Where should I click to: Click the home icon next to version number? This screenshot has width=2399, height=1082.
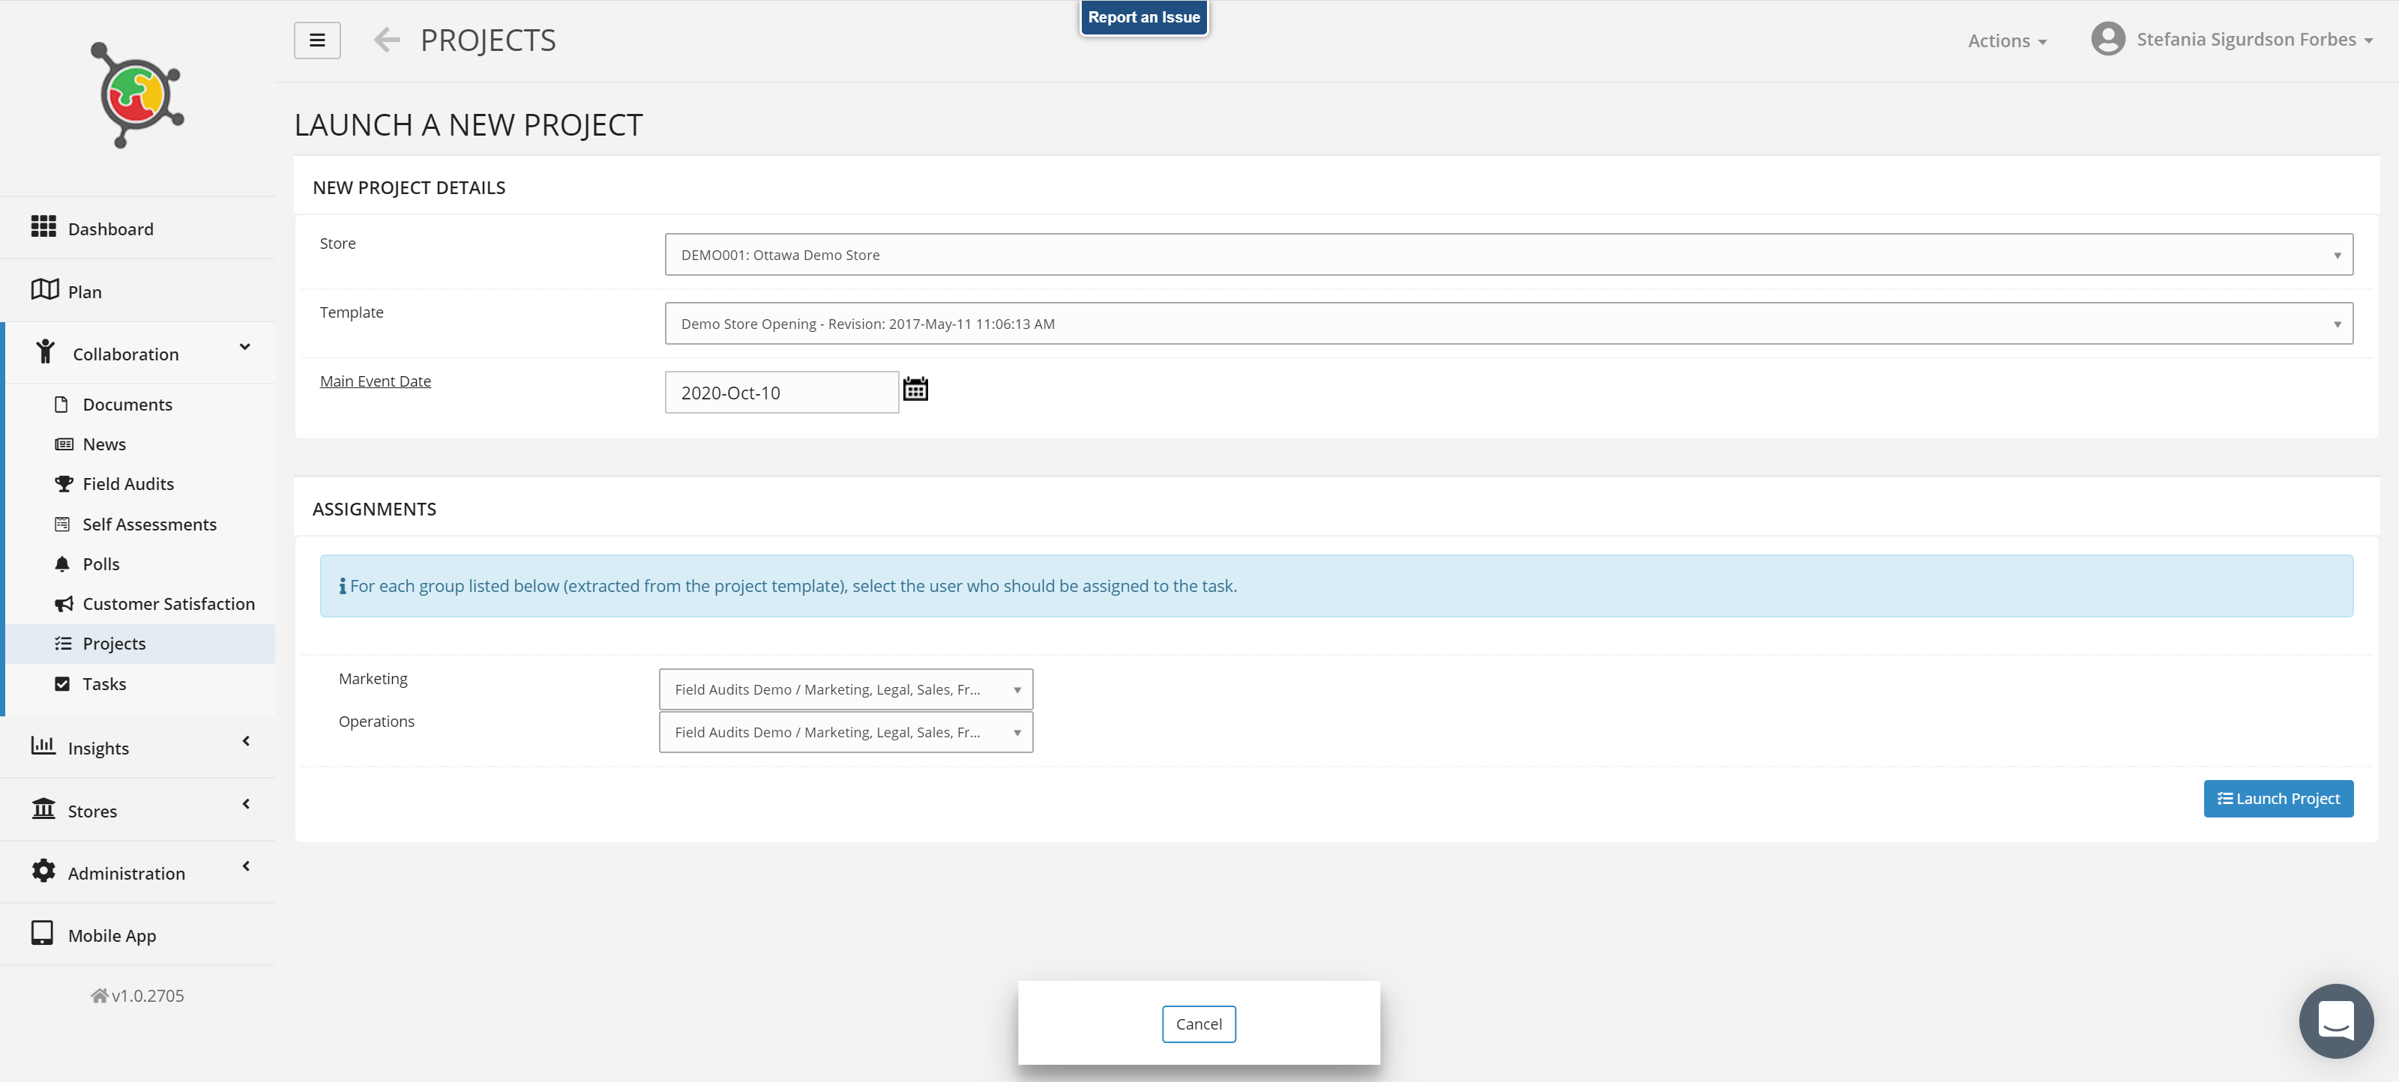pyautogui.click(x=99, y=995)
